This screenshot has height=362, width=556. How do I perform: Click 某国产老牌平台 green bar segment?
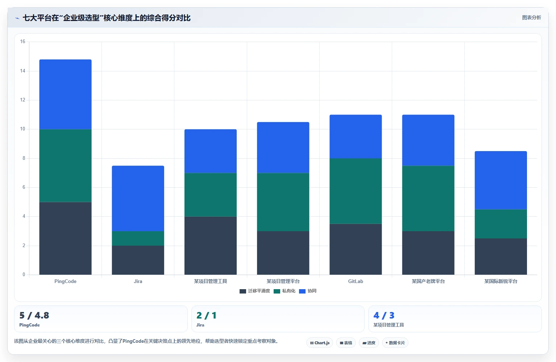click(428, 198)
